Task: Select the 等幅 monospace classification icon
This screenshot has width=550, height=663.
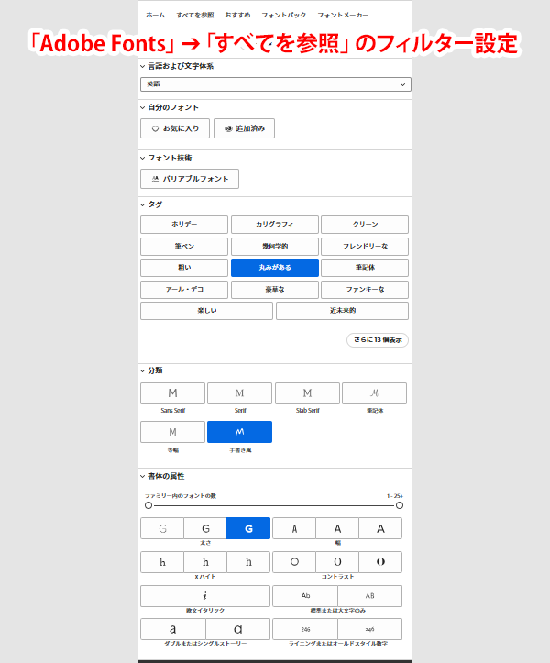Action: [x=172, y=432]
